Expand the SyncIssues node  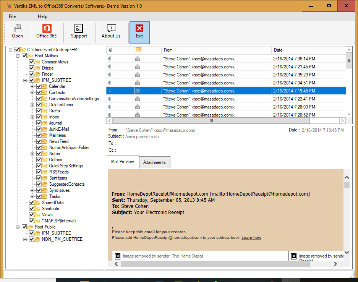pyautogui.click(x=32, y=190)
